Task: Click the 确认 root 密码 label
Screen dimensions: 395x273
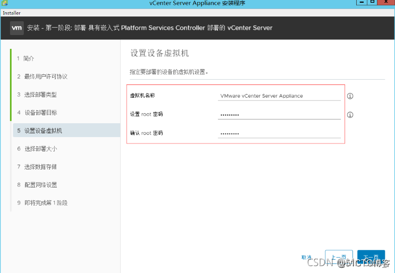Action: click(146, 133)
